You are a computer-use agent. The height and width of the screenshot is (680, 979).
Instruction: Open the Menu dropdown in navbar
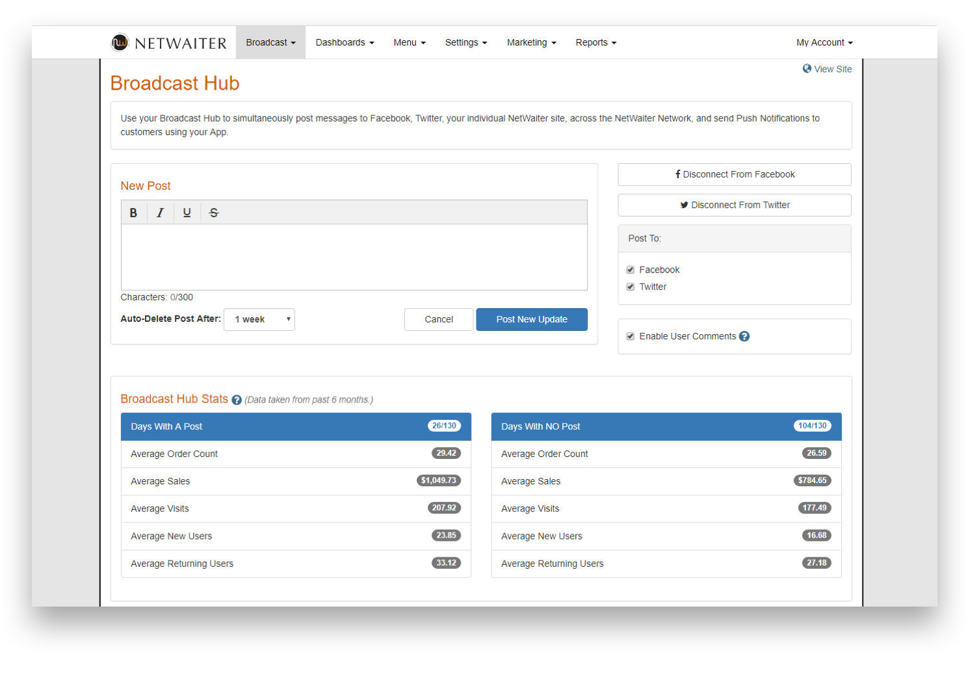[410, 42]
